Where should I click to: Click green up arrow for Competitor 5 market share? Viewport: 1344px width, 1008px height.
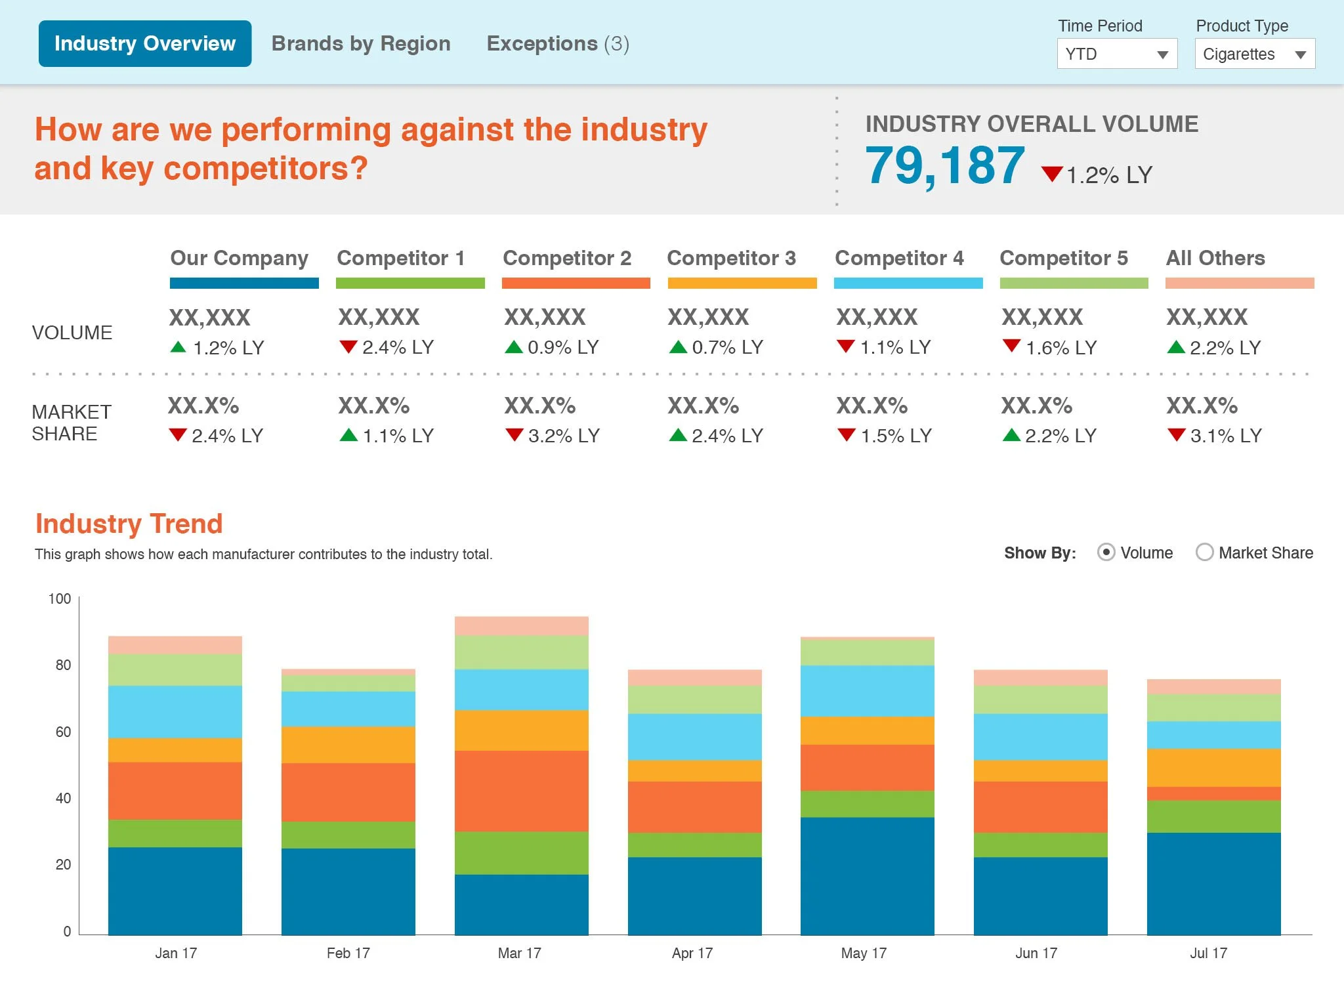[x=1011, y=434]
